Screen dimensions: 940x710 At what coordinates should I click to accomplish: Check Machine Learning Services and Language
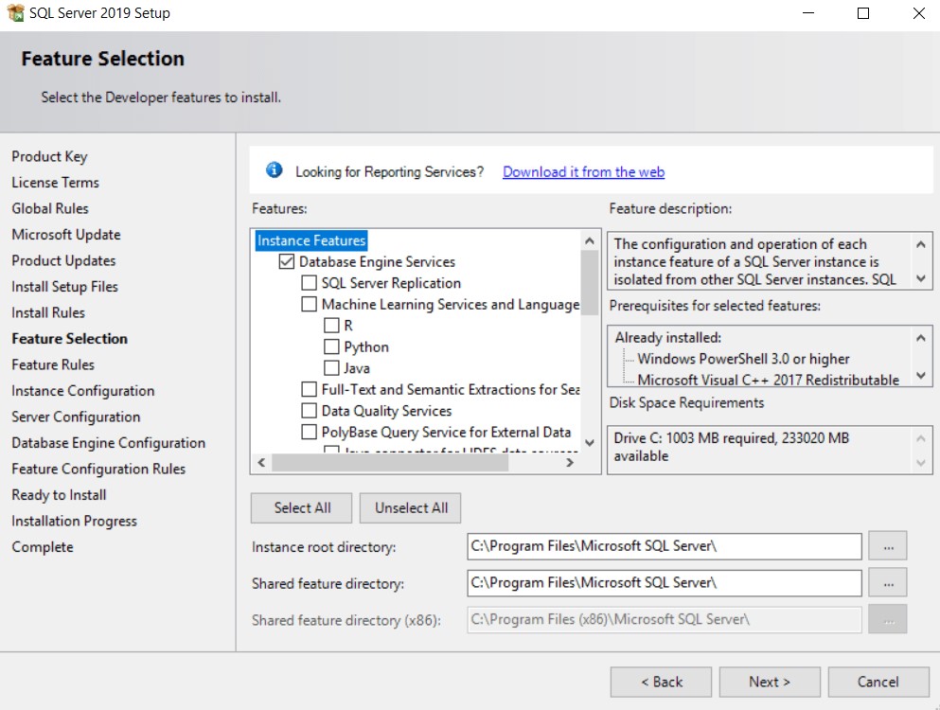309,305
